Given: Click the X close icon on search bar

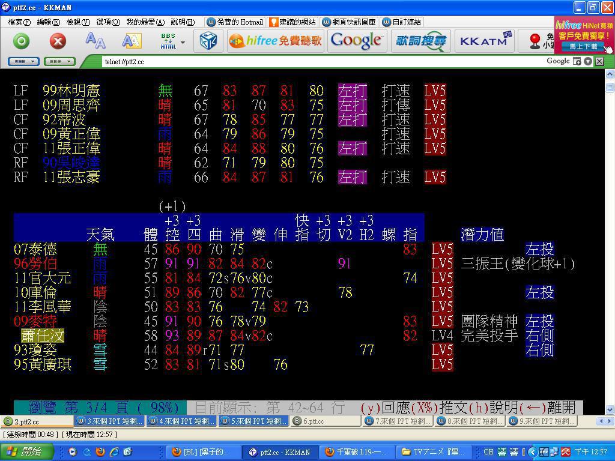Looking at the screenshot, I should coord(599,61).
